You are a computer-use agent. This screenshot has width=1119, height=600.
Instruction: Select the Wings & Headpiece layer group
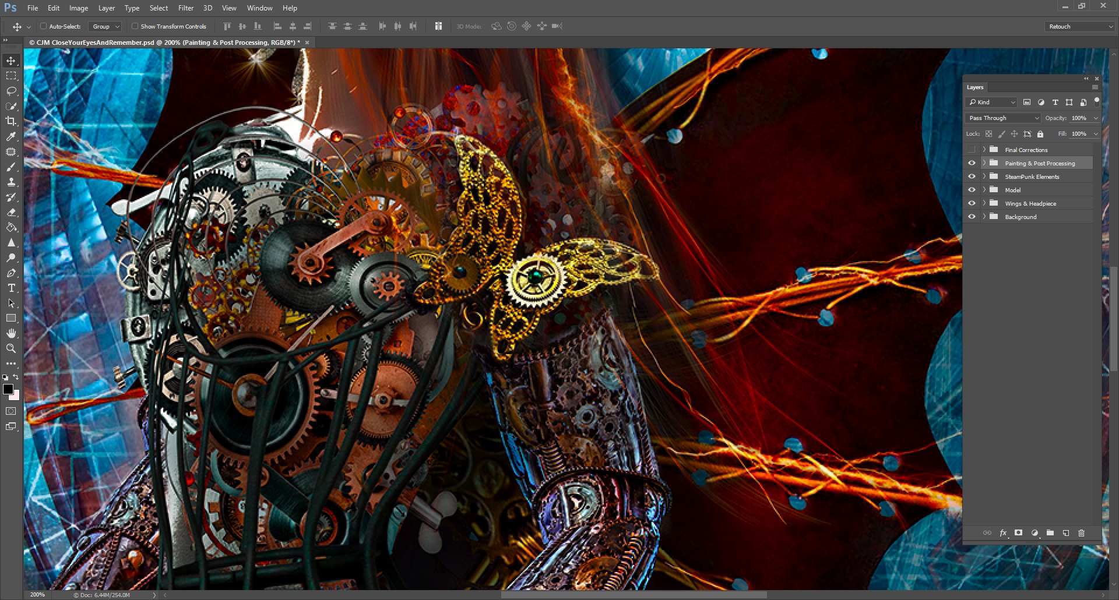coord(1030,203)
